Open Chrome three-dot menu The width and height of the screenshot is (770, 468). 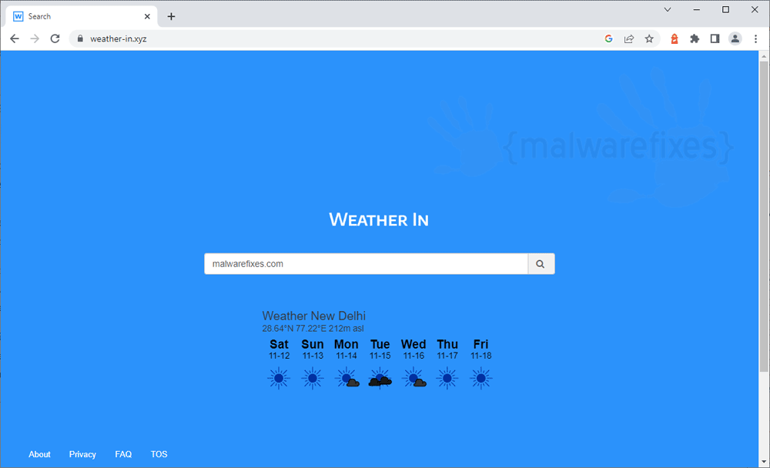[x=756, y=38]
